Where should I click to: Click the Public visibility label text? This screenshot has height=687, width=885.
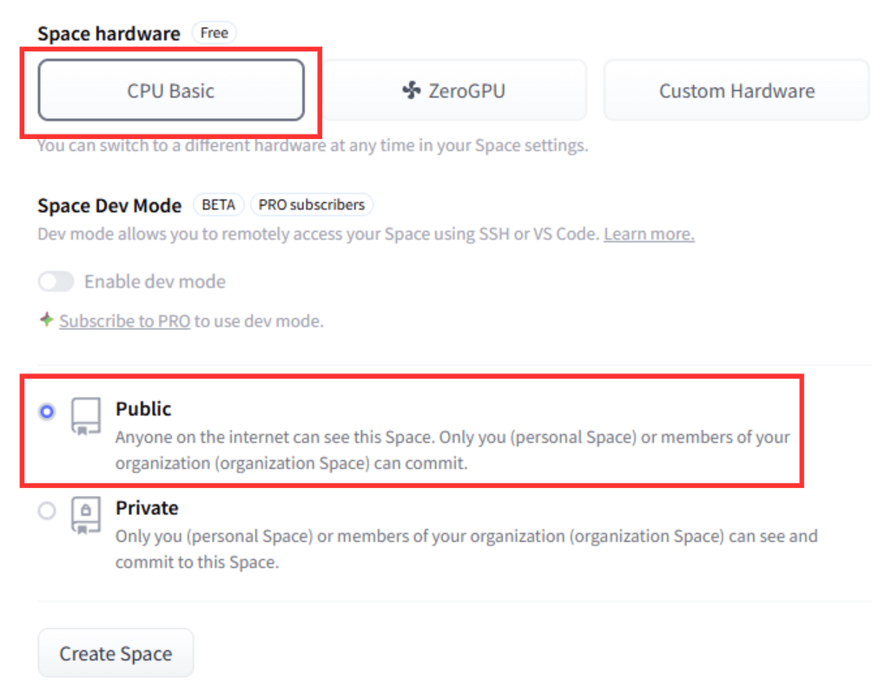pyautogui.click(x=144, y=408)
